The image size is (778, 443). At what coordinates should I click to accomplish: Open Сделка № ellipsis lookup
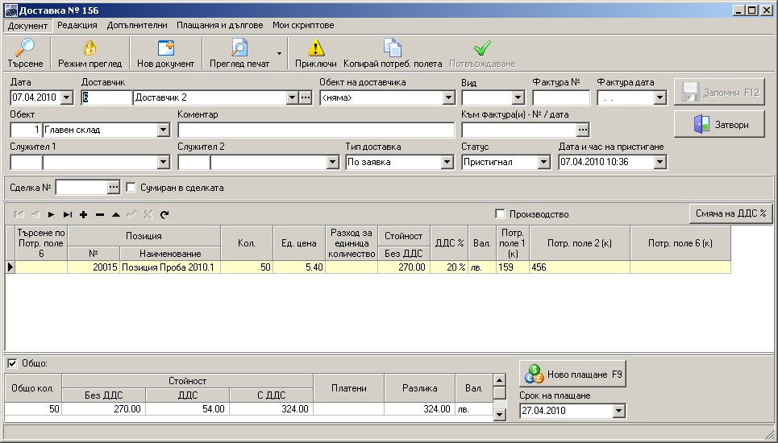click(x=114, y=188)
